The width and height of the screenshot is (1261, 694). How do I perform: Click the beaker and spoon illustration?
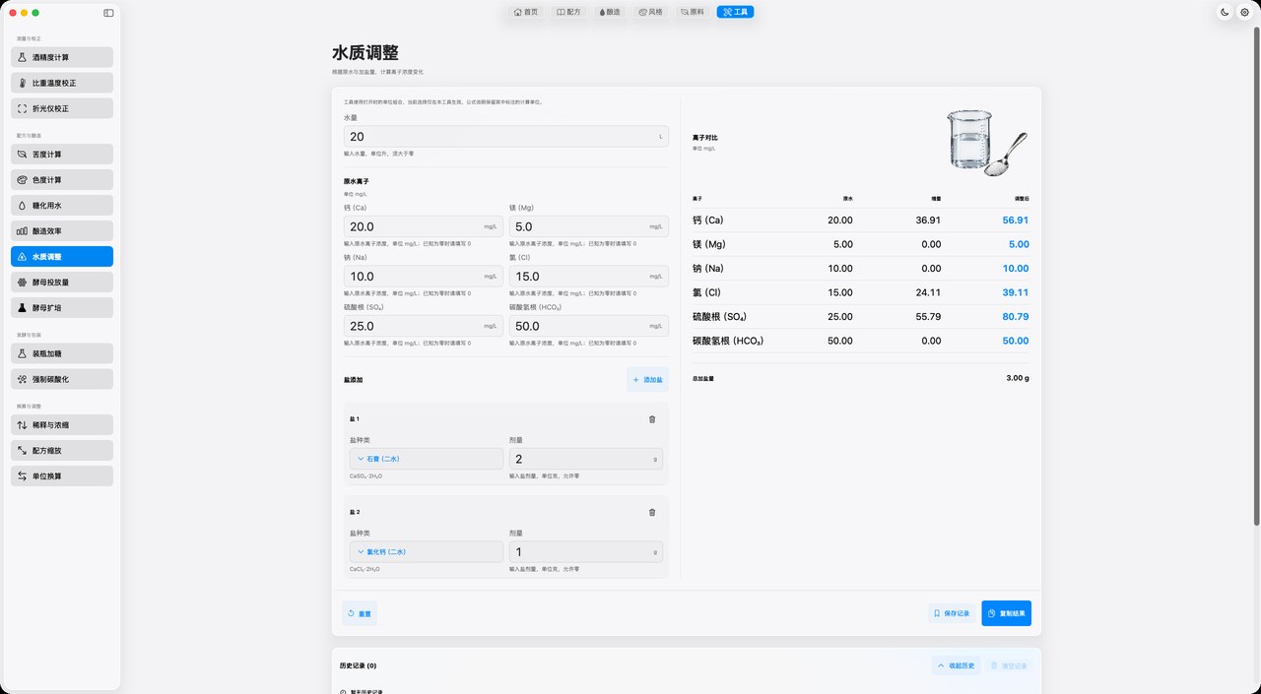tap(986, 143)
